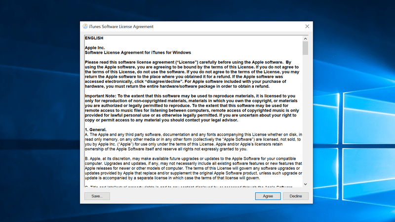Click the paragraph starting "B. Apple, at its discretion"

(x=193, y=168)
